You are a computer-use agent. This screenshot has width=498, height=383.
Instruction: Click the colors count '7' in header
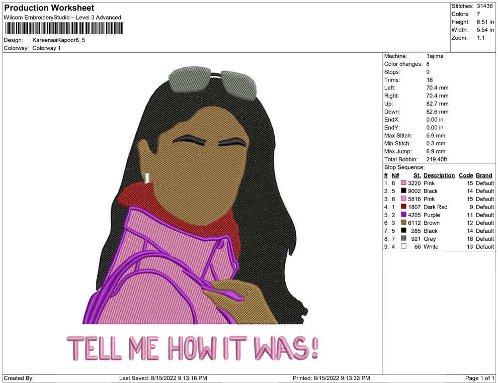[478, 14]
